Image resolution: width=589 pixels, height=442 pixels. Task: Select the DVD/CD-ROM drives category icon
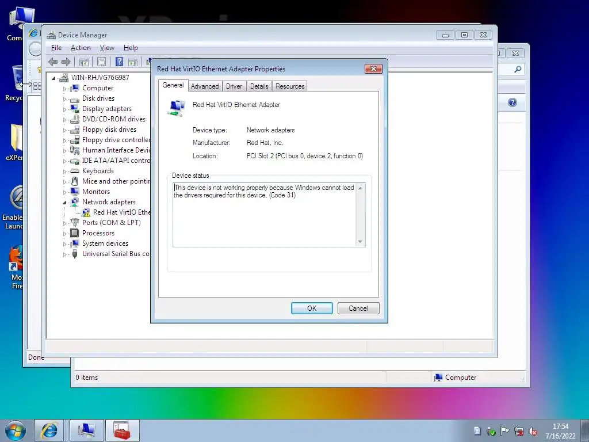(75, 119)
